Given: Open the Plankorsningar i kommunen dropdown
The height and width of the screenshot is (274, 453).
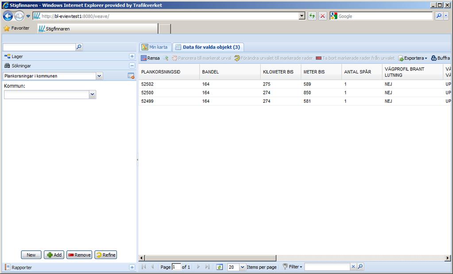Looking at the screenshot, I should (x=99, y=76).
